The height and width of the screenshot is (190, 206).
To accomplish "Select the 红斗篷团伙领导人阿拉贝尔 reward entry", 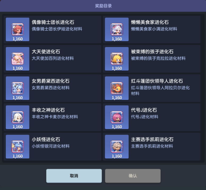I will pyautogui.click(x=152, y=88).
